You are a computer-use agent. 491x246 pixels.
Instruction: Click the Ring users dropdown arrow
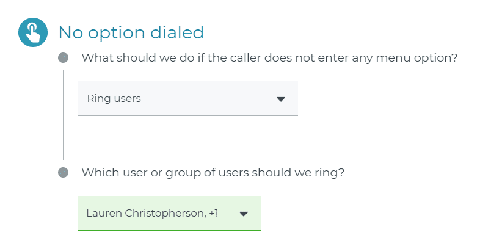281,99
